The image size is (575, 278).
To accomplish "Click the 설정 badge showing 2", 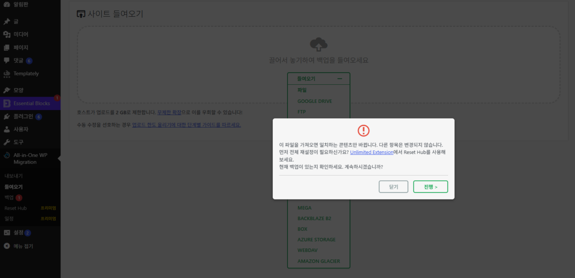I will [x=28, y=233].
